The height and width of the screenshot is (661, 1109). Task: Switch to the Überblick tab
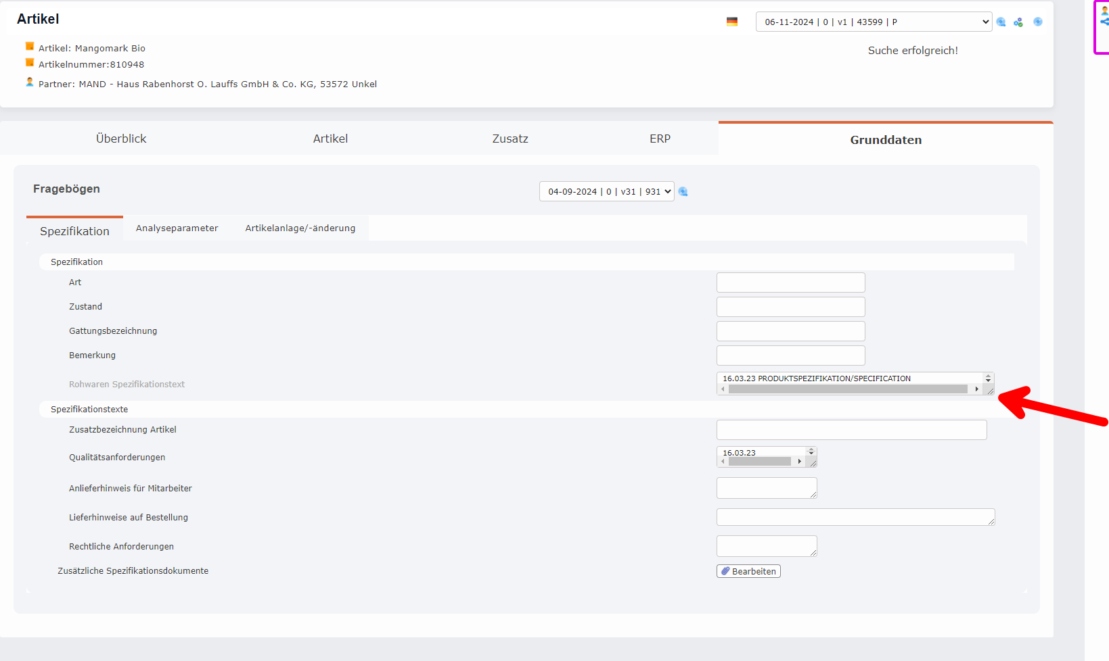(x=121, y=139)
